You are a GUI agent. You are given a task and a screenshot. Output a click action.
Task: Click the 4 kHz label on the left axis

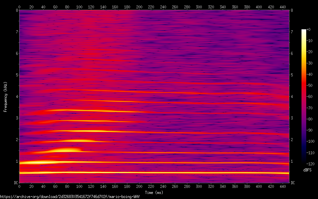16,97
